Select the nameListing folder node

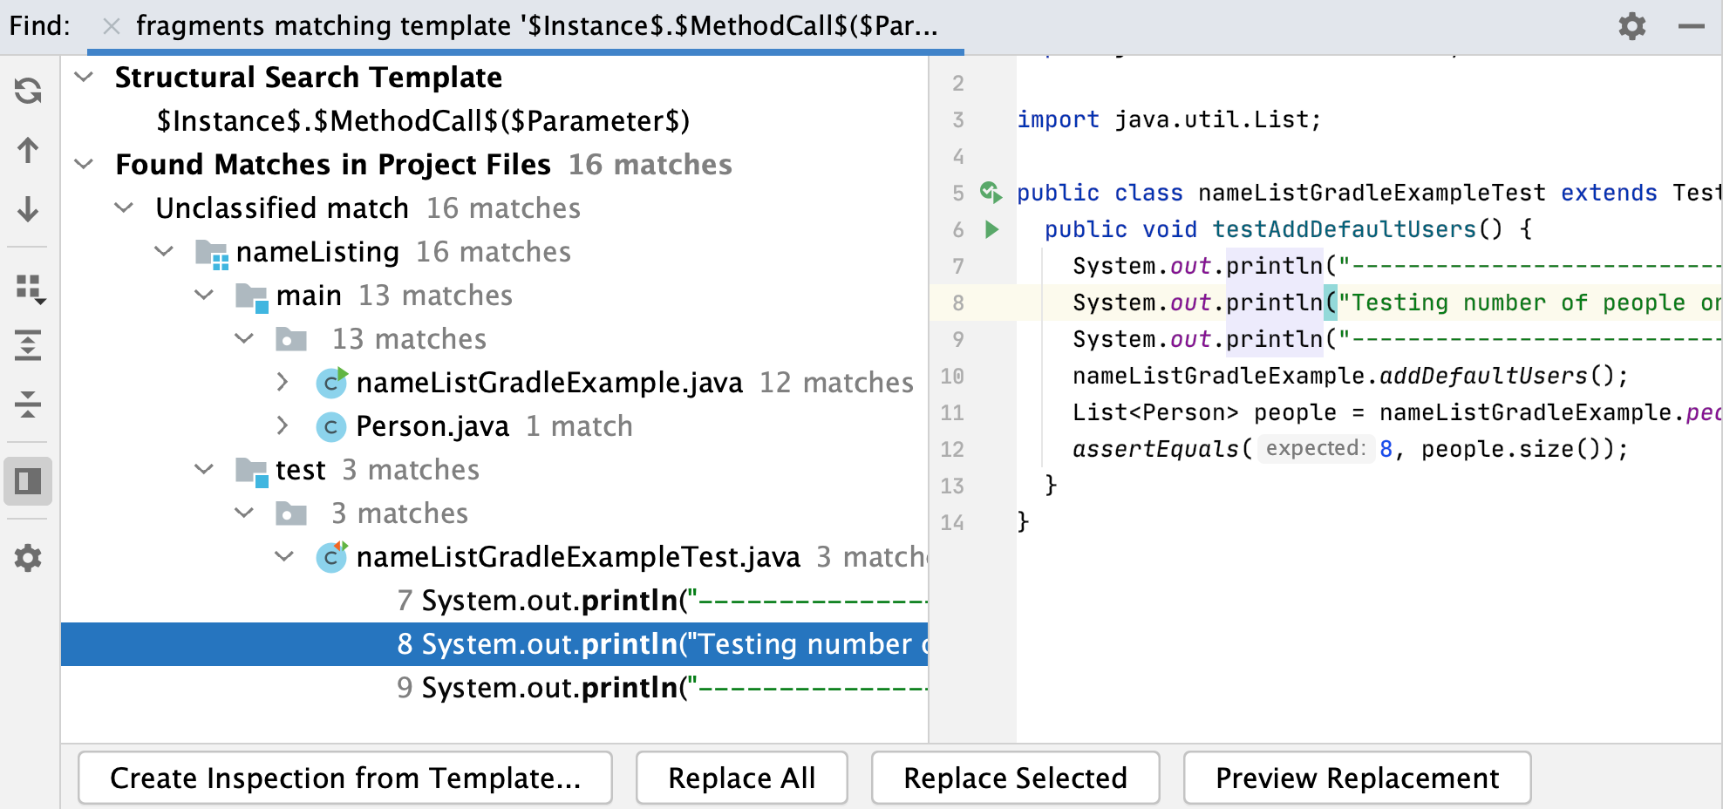pyautogui.click(x=317, y=251)
